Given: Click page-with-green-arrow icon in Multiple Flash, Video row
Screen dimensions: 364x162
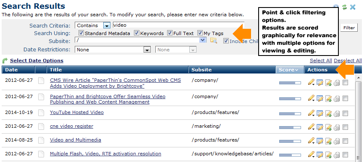Looking at the screenshot, I should point(328,155).
